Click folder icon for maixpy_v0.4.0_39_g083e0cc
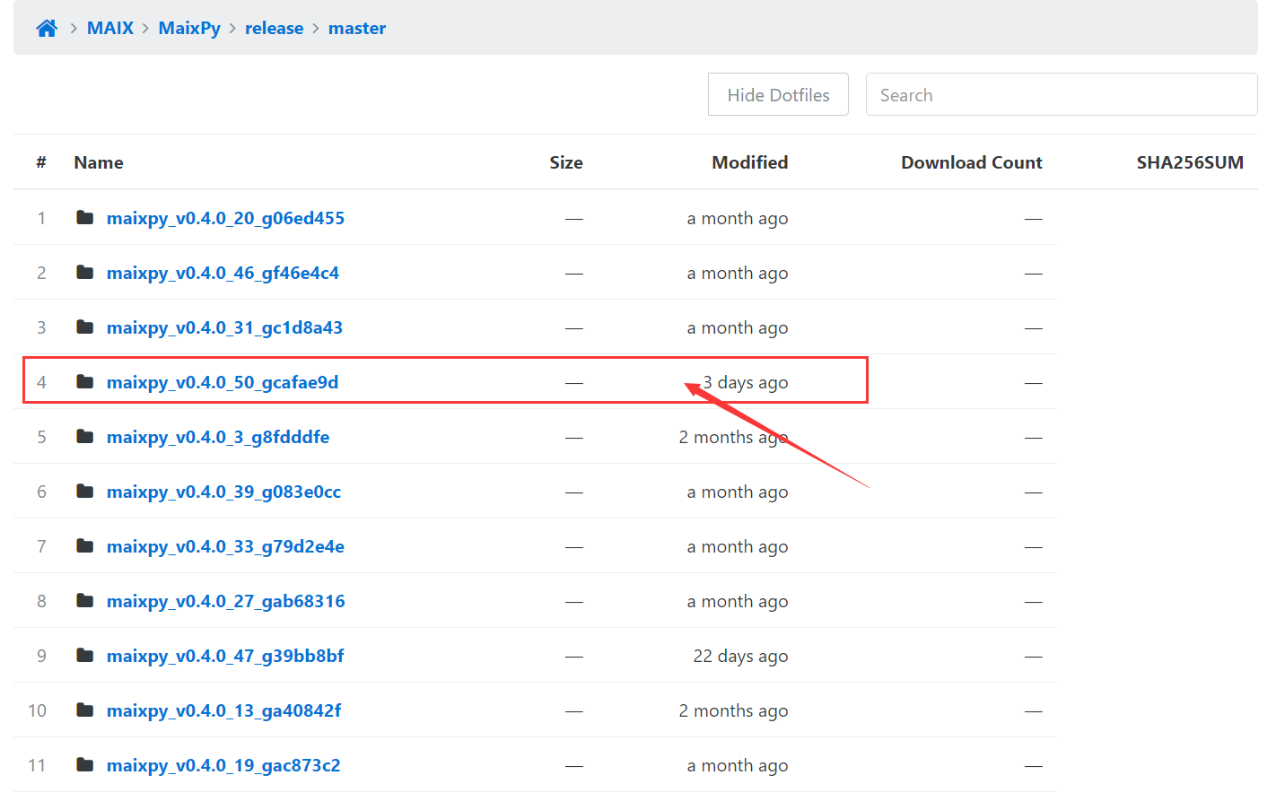Image resolution: width=1276 pixels, height=810 pixels. click(85, 492)
